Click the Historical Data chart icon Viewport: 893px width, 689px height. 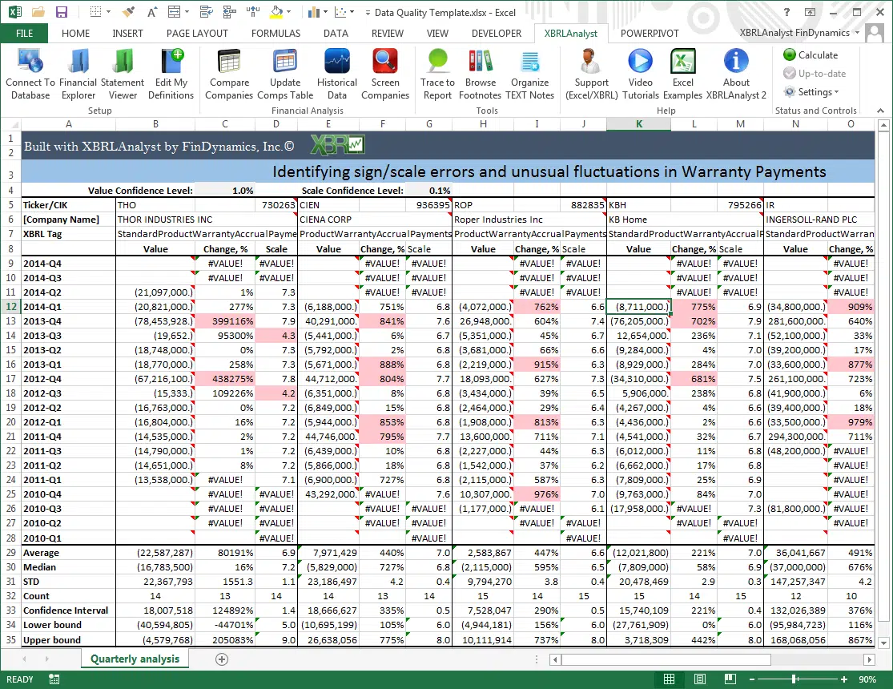click(x=337, y=62)
